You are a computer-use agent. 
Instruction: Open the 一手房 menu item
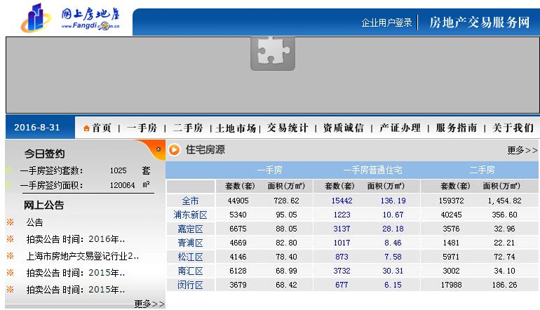141,128
